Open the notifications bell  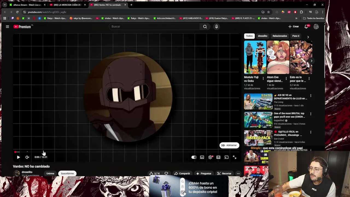click(x=306, y=27)
